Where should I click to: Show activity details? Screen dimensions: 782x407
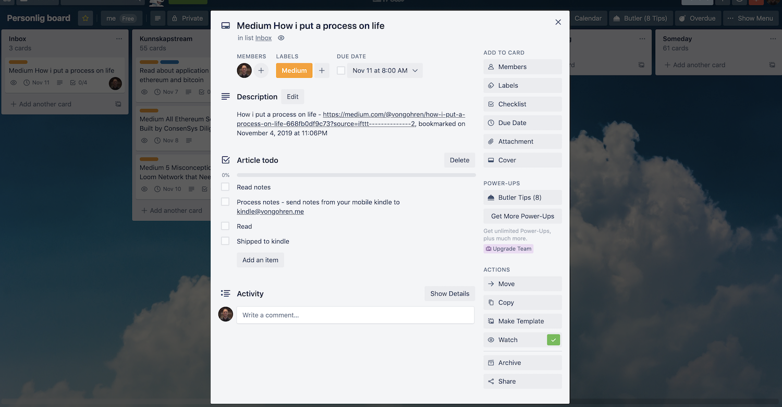point(449,293)
